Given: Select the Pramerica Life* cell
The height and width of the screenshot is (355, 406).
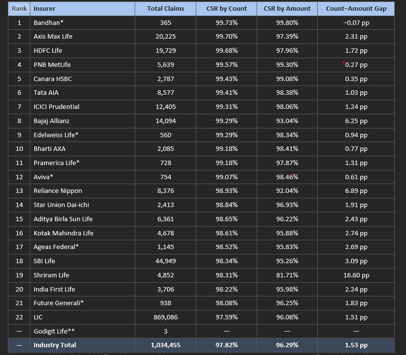Looking at the screenshot, I should 82,163.
